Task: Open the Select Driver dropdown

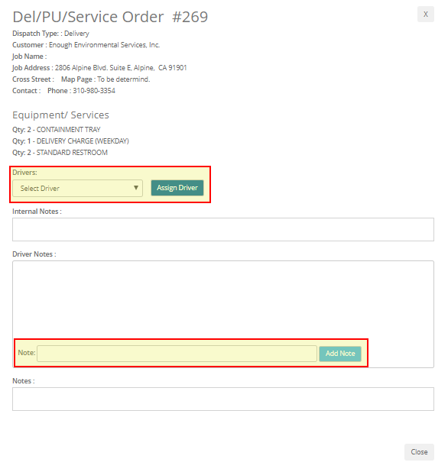Action: 77,189
